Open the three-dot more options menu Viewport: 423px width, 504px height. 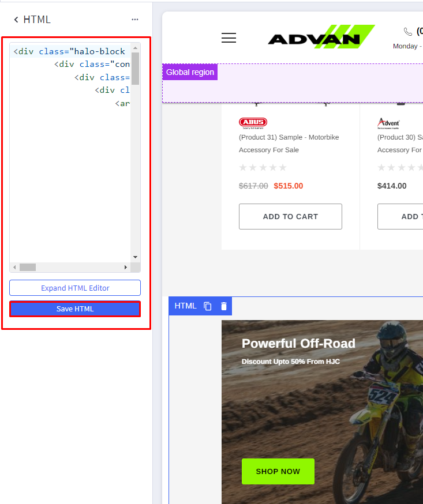coord(135,20)
